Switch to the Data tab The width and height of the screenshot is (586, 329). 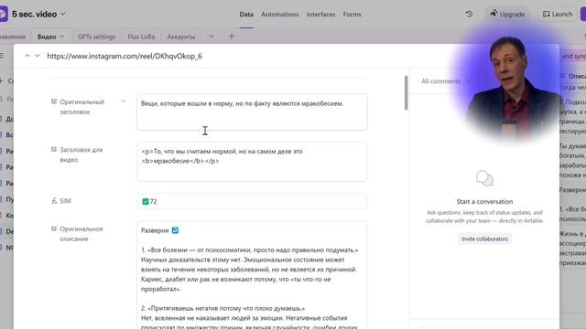coord(246,15)
